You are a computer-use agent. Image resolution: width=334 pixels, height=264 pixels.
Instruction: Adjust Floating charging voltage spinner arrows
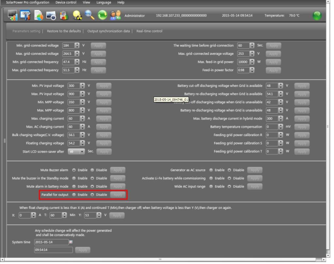pyautogui.click(x=82, y=143)
